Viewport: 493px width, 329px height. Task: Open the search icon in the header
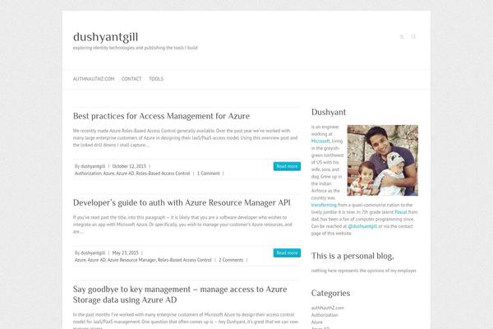click(x=413, y=36)
